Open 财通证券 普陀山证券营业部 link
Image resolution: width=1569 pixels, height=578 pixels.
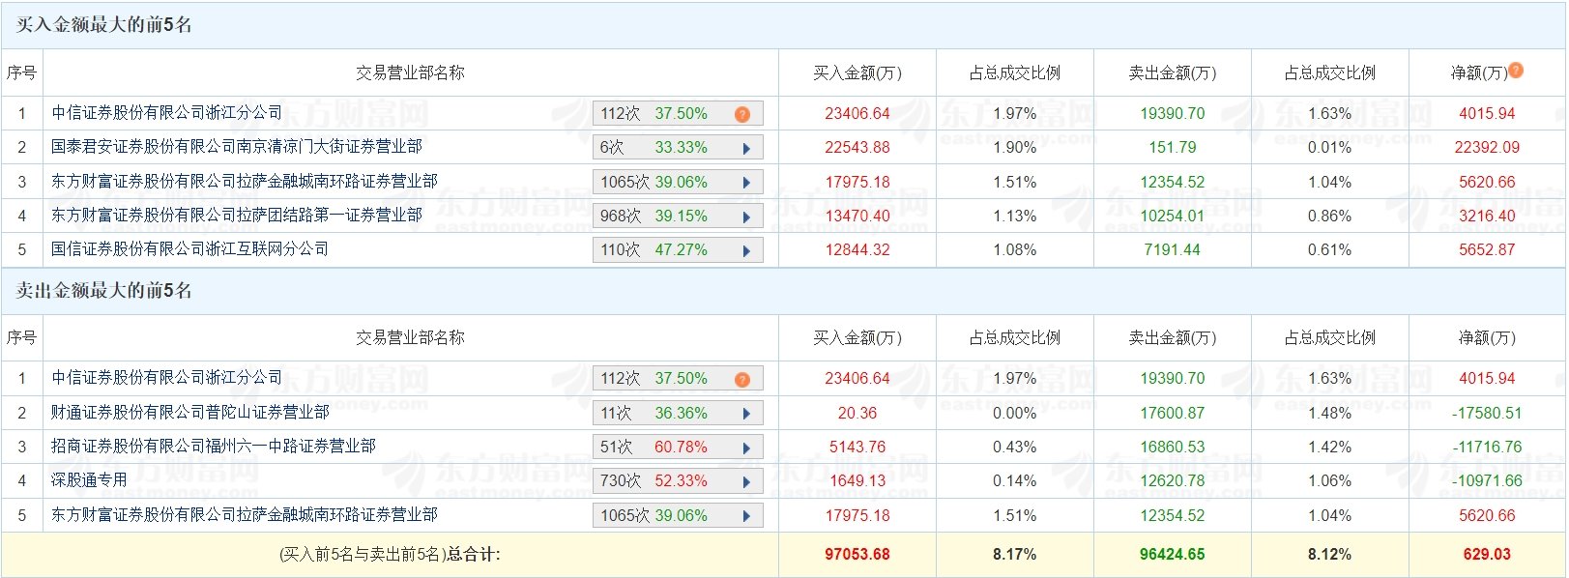pos(190,413)
